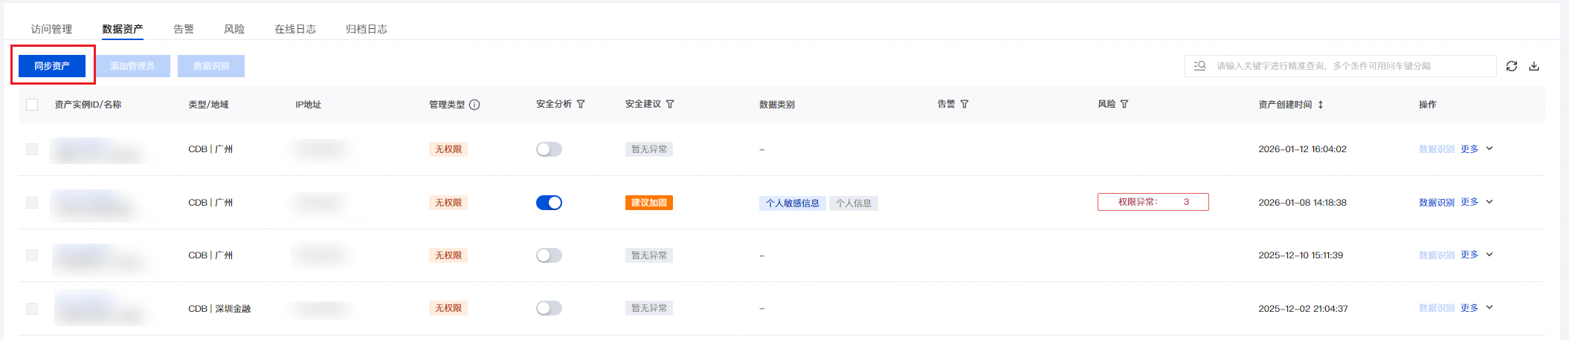Click 数据识别 link in 2026-01-08 row
This screenshot has height=340, width=1569.
click(1436, 203)
